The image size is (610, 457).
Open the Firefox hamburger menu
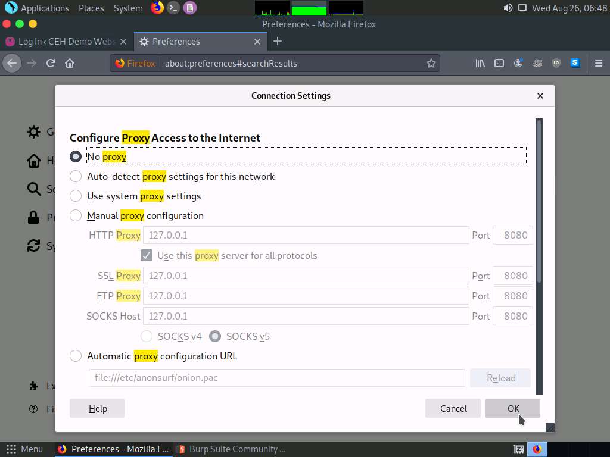click(599, 63)
